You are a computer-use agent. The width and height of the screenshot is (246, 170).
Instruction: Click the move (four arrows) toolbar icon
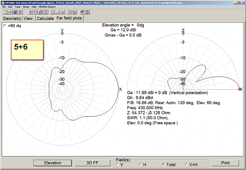(x=31, y=12)
